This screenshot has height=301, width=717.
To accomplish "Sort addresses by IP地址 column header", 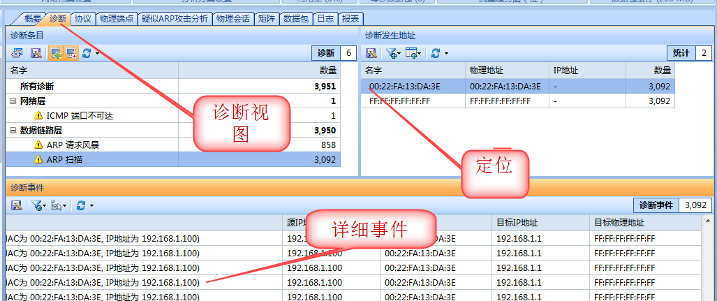I will point(587,71).
